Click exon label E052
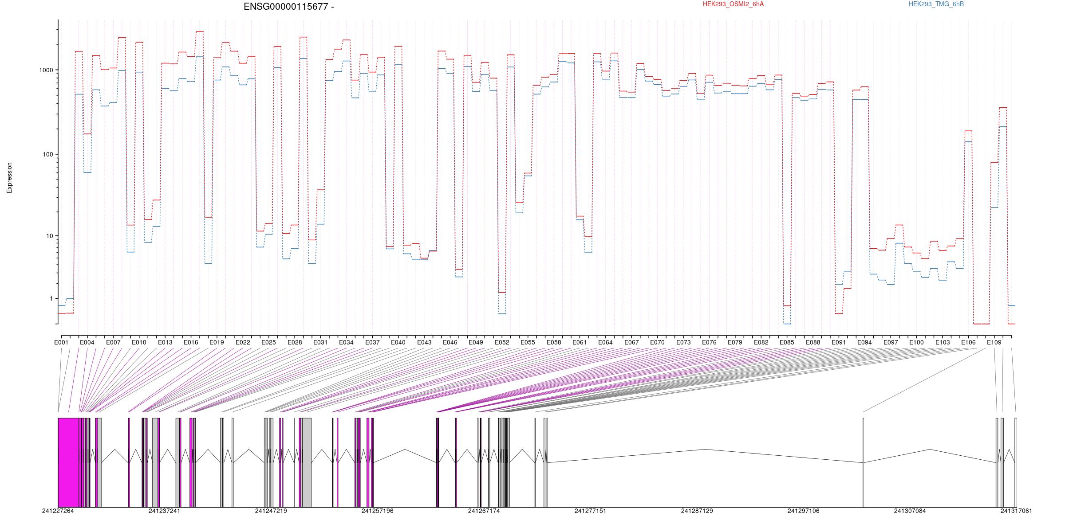 (502, 343)
